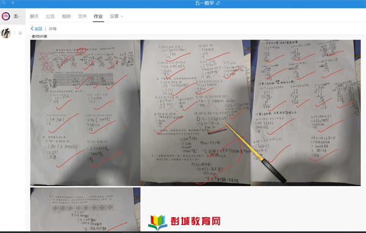366x233 pixels.
Task: Click the plus icon beside the search icon
Action: point(13,3)
